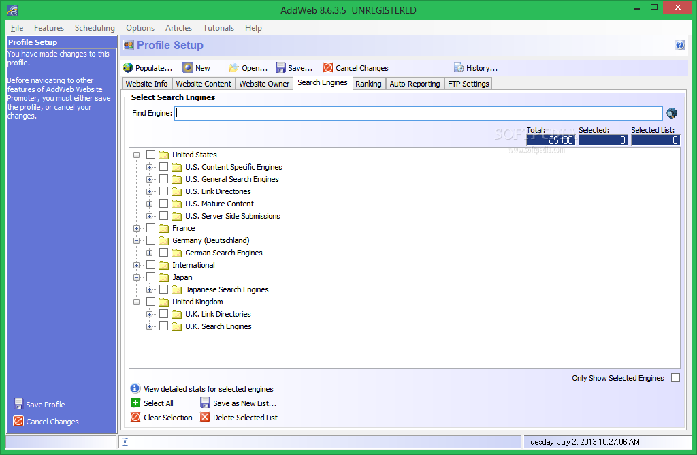Check the Japan checkbox

pos(150,277)
